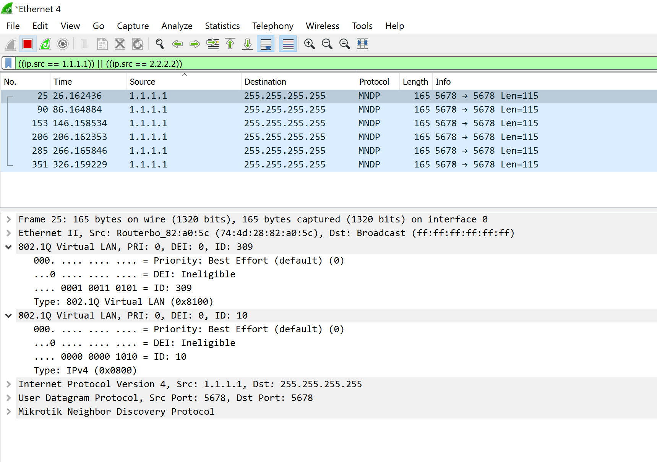Jump to the last packet
Screen dimensions: 657x462
248,44
